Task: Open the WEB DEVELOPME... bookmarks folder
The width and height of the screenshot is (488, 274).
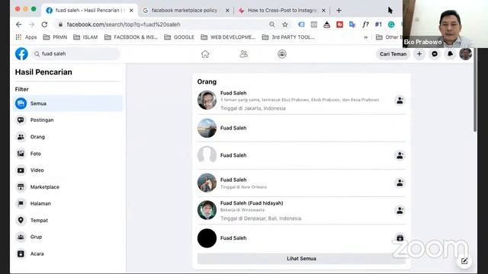Action: tap(228, 37)
